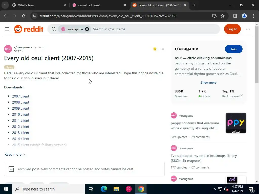Open the post overflow menu
The width and height of the screenshot is (259, 194).
pos(162,49)
